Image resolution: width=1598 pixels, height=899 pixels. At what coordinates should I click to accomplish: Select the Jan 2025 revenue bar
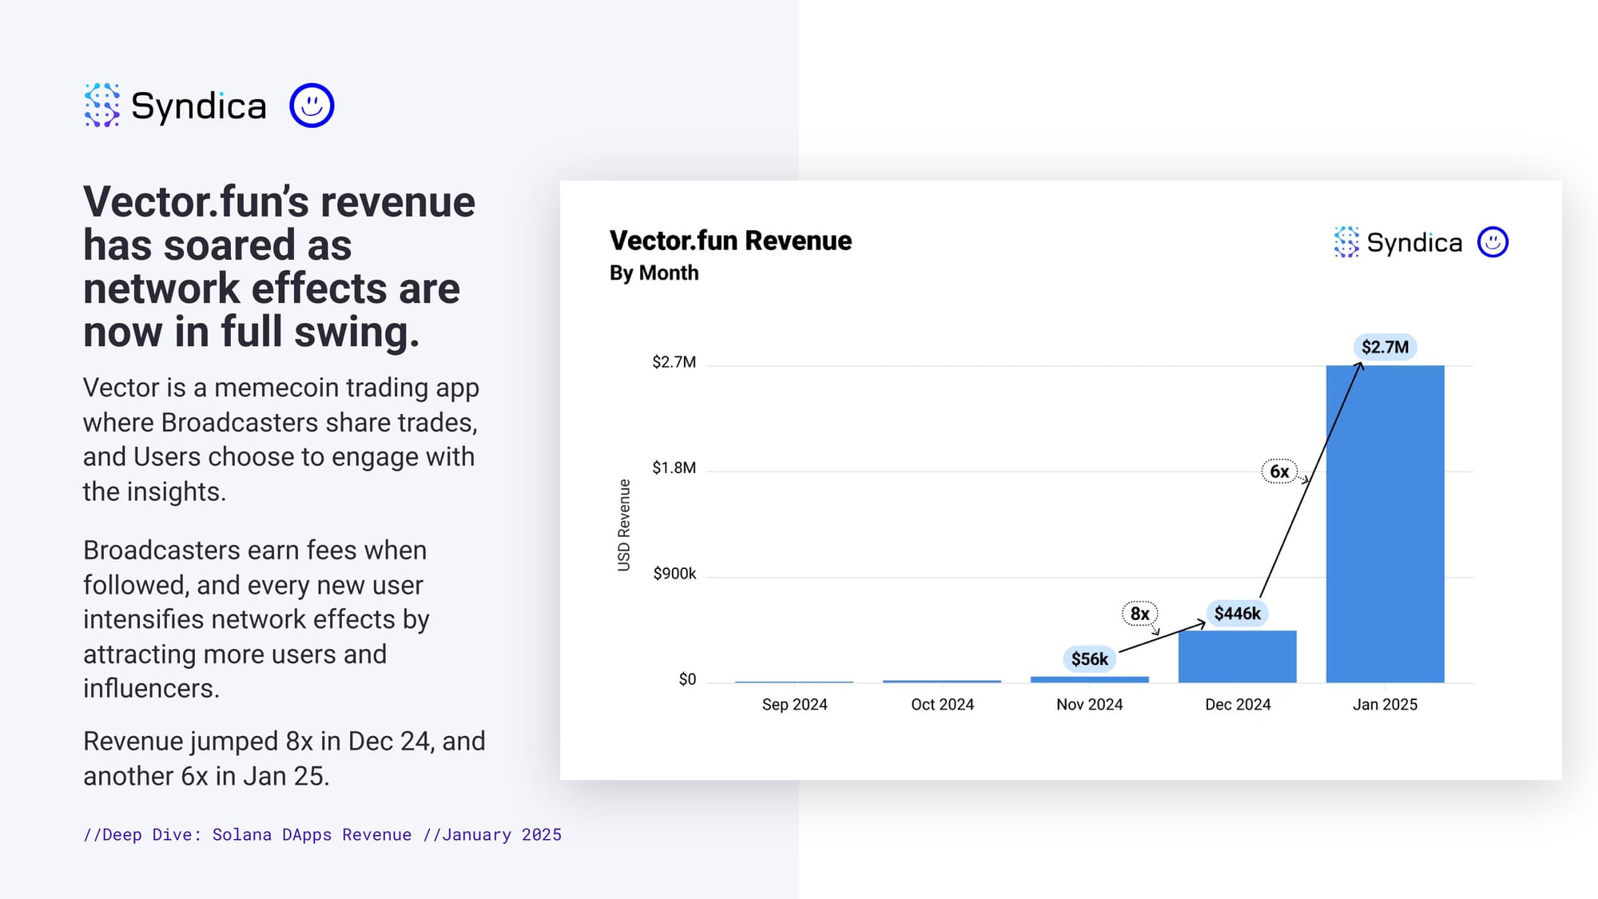tap(1385, 524)
